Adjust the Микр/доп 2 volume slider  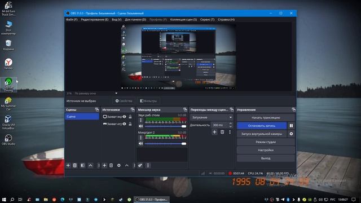pos(165,144)
